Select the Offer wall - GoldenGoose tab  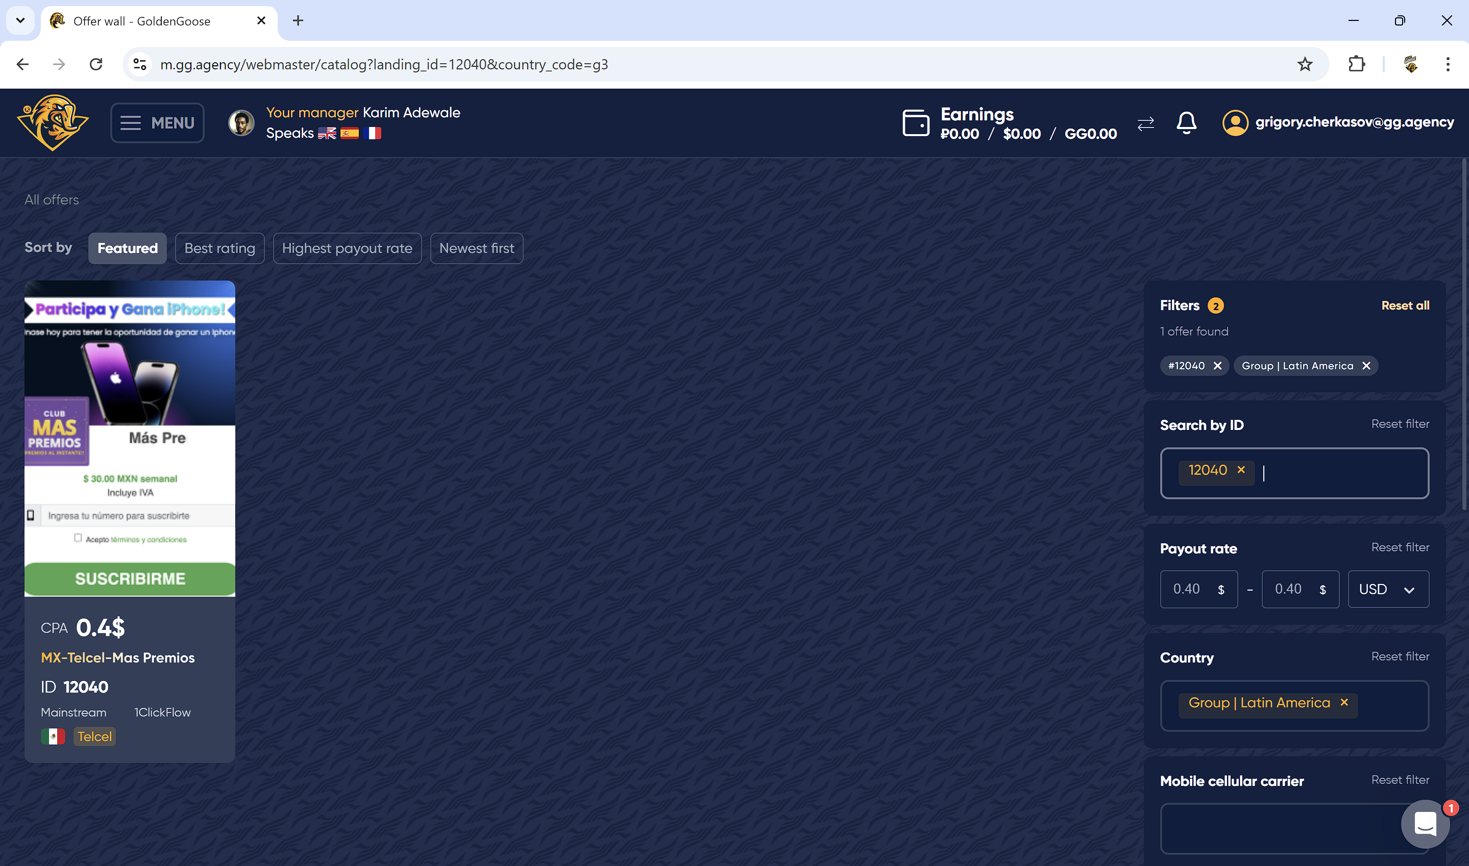[159, 21]
